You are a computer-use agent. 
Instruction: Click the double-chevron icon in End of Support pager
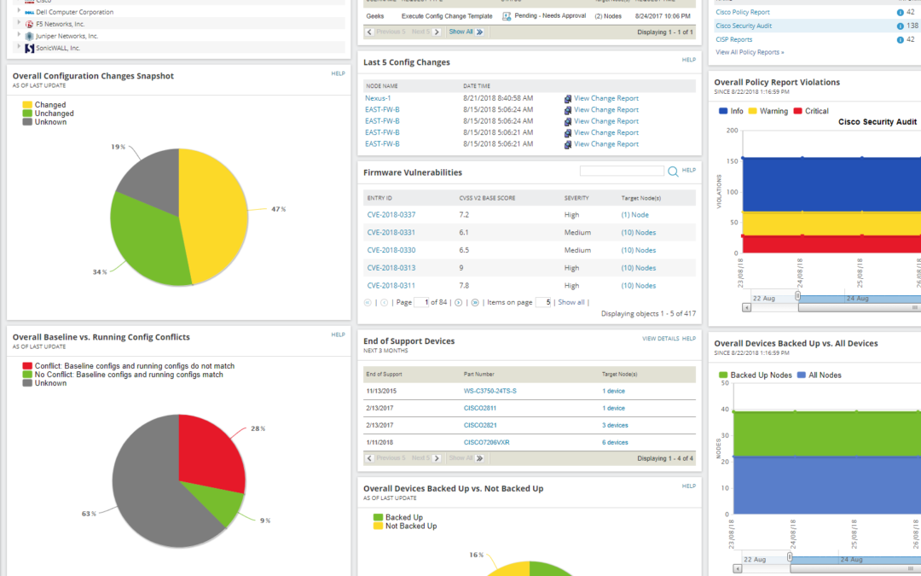click(x=480, y=458)
